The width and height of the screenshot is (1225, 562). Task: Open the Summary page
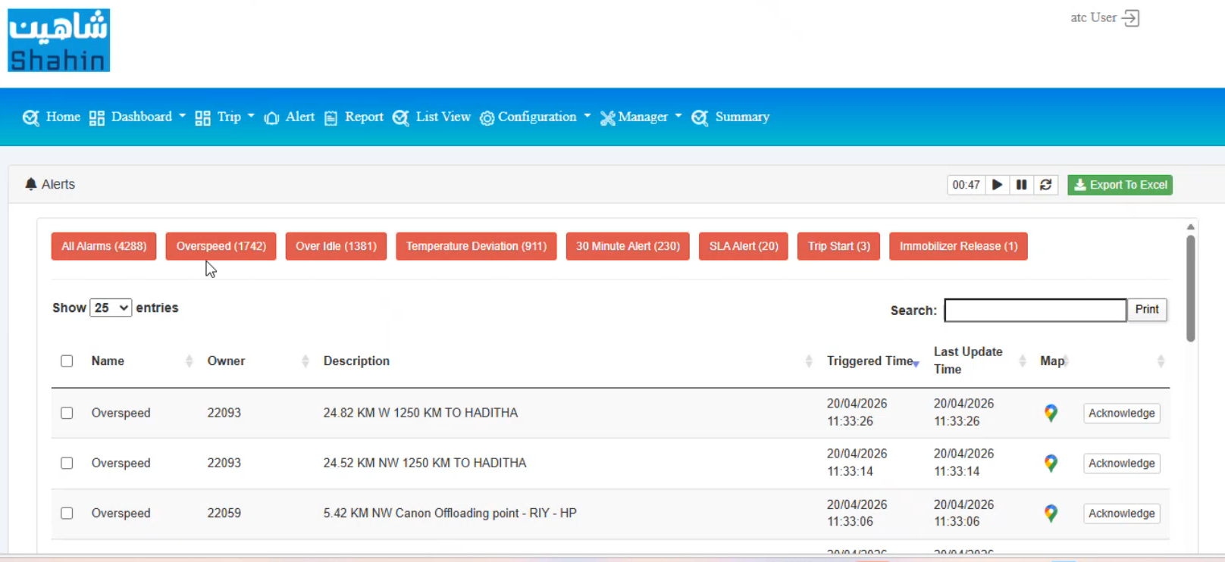pyautogui.click(x=742, y=117)
